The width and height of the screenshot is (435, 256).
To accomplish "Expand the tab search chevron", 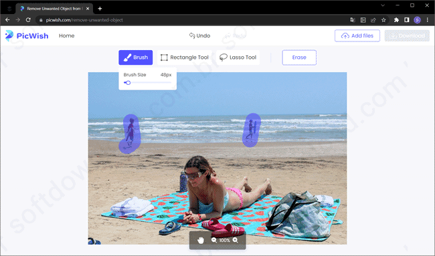I will pos(383,5).
